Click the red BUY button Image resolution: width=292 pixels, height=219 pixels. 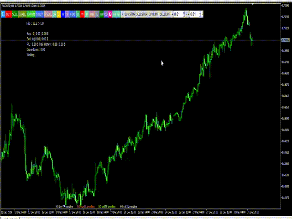pos(9,14)
